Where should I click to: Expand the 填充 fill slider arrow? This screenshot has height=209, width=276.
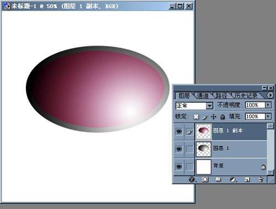coord(268,117)
